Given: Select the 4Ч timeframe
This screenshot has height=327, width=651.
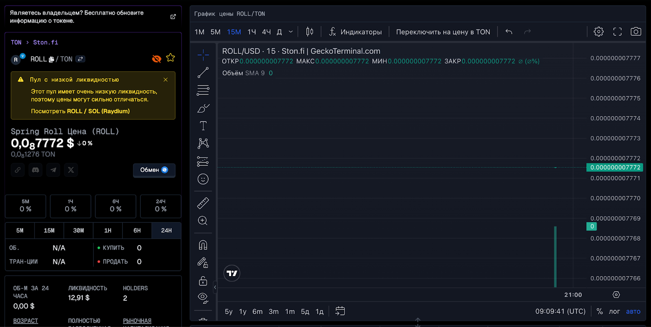Looking at the screenshot, I should click(267, 32).
